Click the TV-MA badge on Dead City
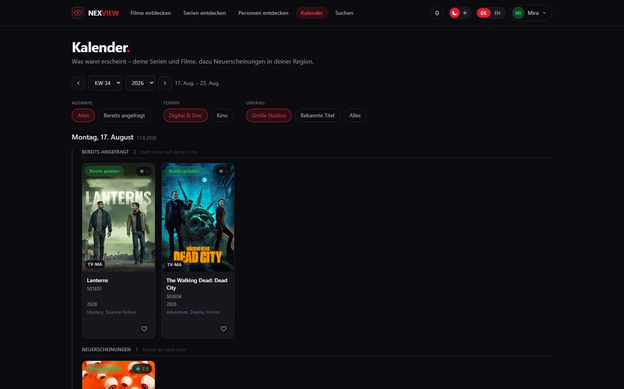 [x=174, y=265]
